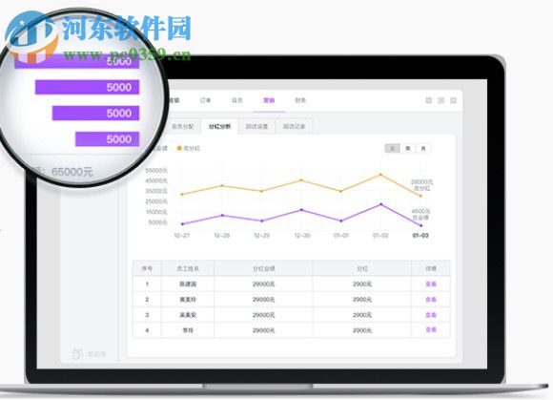Click the 12-27 date label on the chart axis
The width and height of the screenshot is (553, 400).
182,236
